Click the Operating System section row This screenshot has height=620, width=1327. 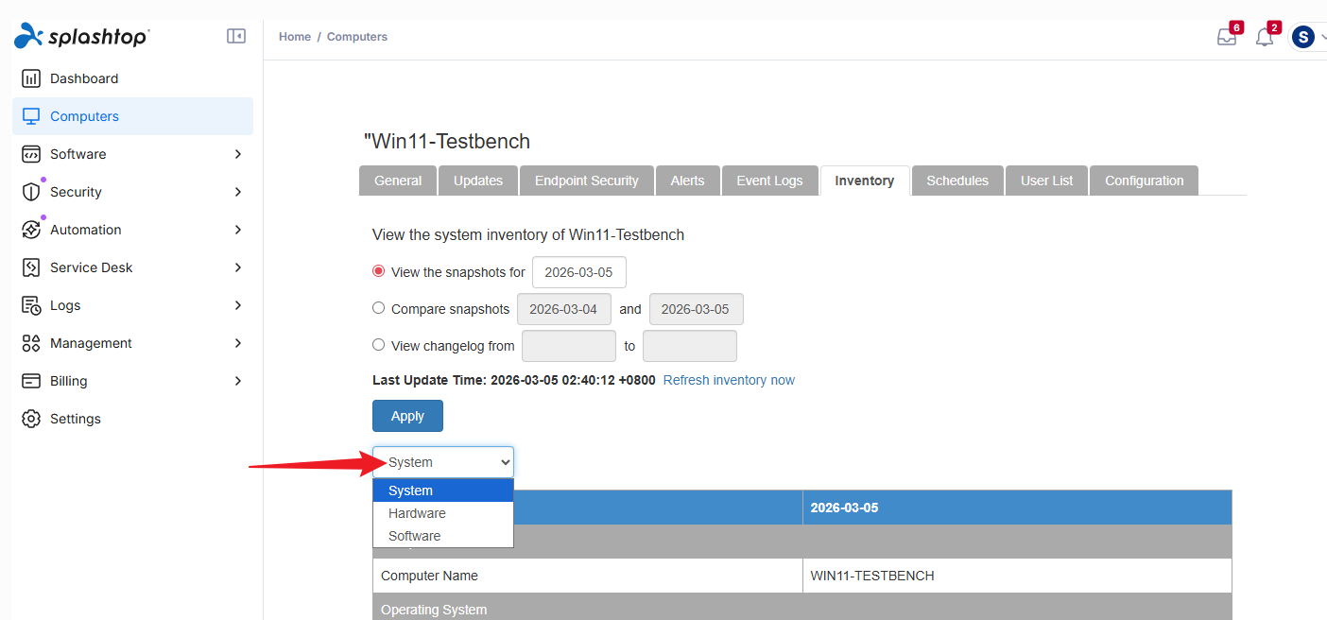click(x=802, y=607)
